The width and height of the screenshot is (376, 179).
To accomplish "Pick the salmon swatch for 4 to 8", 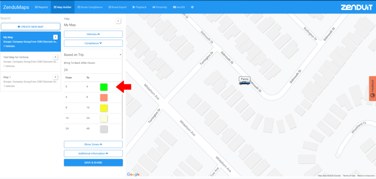I will pyautogui.click(x=104, y=97).
